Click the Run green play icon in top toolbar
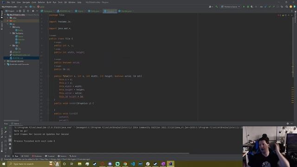The width and height of the screenshot is (297, 167). pyautogui.click(x=244, y=6)
